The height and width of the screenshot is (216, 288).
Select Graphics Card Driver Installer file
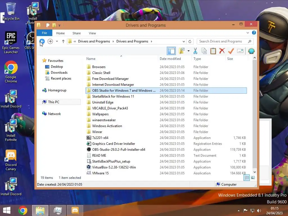(x=166, y=144)
